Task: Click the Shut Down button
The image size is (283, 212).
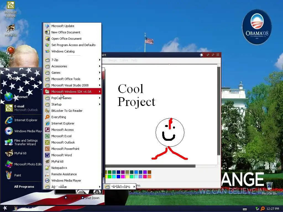Action: point(90,198)
